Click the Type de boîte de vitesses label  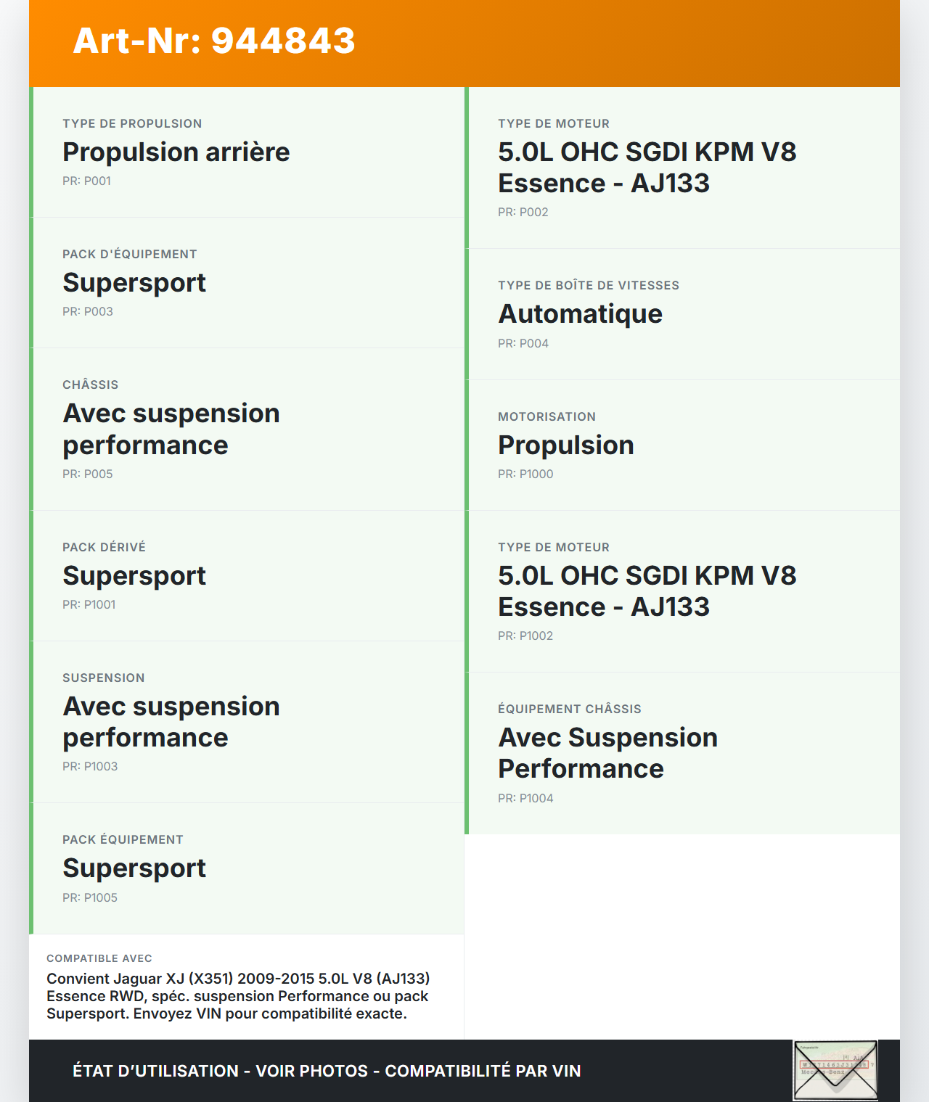[588, 286]
